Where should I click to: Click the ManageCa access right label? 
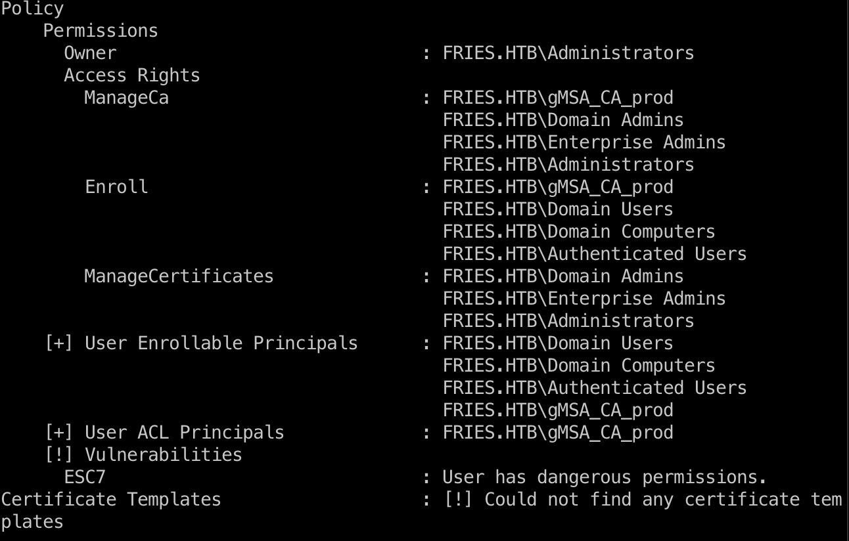pos(126,97)
